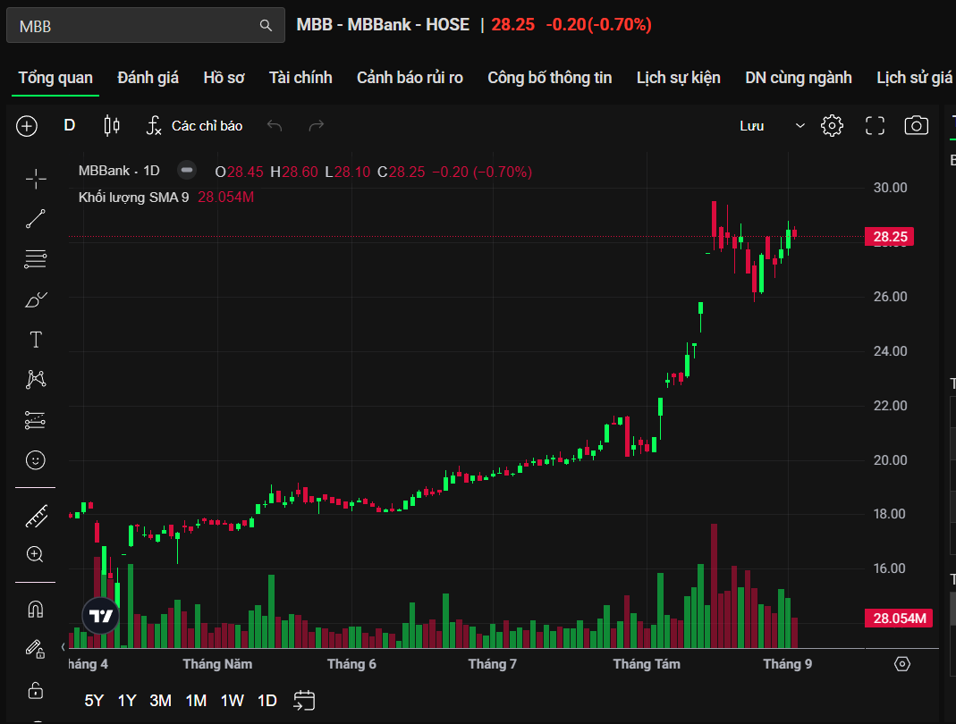Click the Tháng Tám time axis label
The height and width of the screenshot is (724, 956).
coord(647,664)
